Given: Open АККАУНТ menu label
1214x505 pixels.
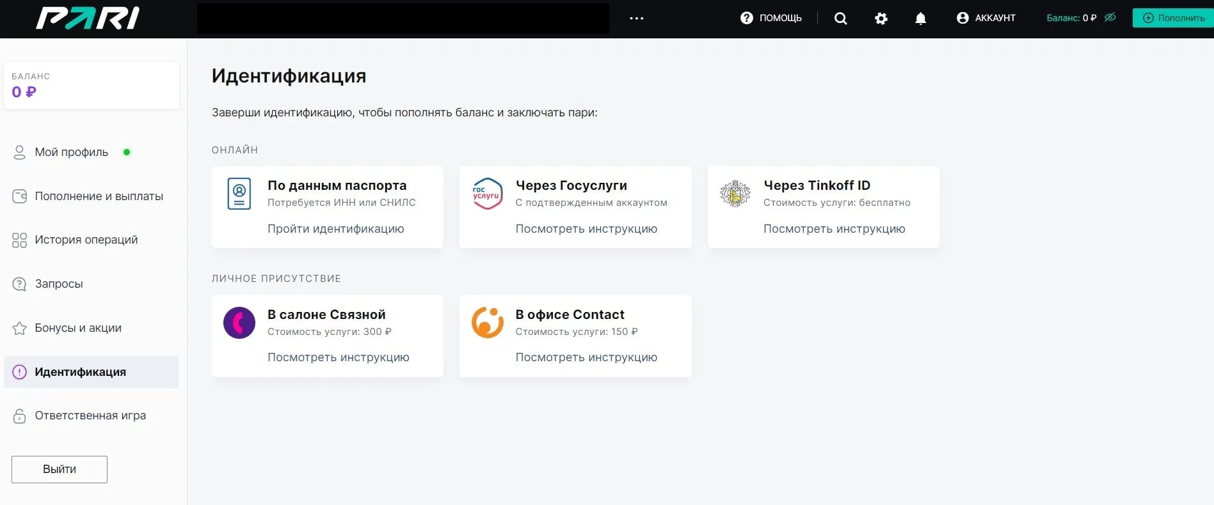Looking at the screenshot, I should [x=995, y=18].
